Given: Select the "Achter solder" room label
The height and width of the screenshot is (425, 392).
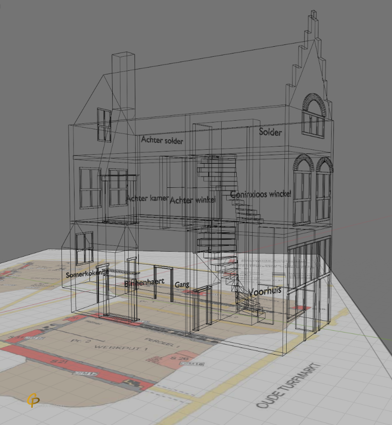Looking at the screenshot, I should tap(162, 140).
